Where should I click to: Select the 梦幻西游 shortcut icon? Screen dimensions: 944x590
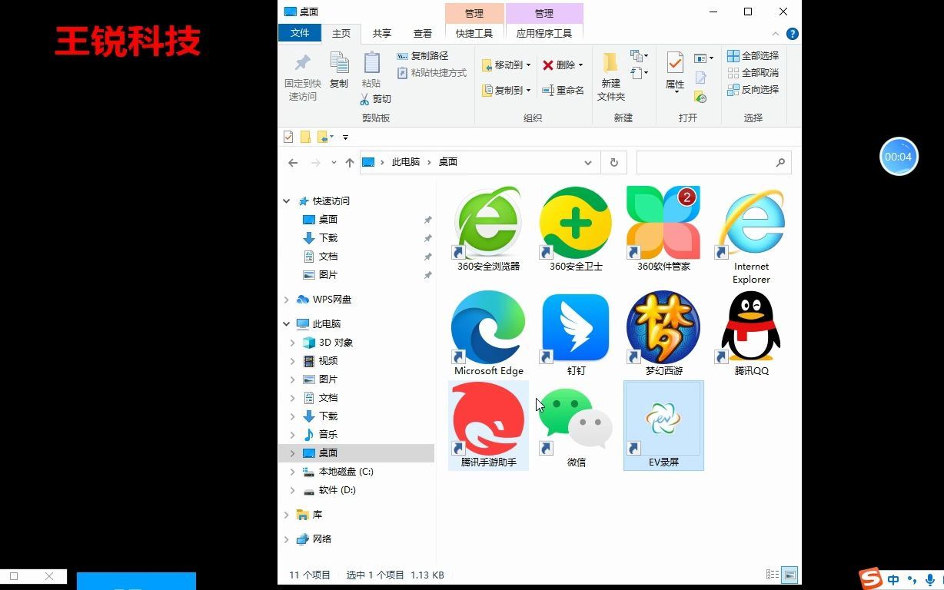click(663, 327)
